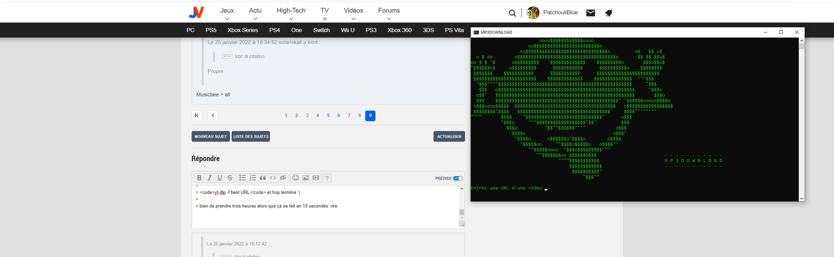Apply underline formatting in reply editor

[x=220, y=178]
